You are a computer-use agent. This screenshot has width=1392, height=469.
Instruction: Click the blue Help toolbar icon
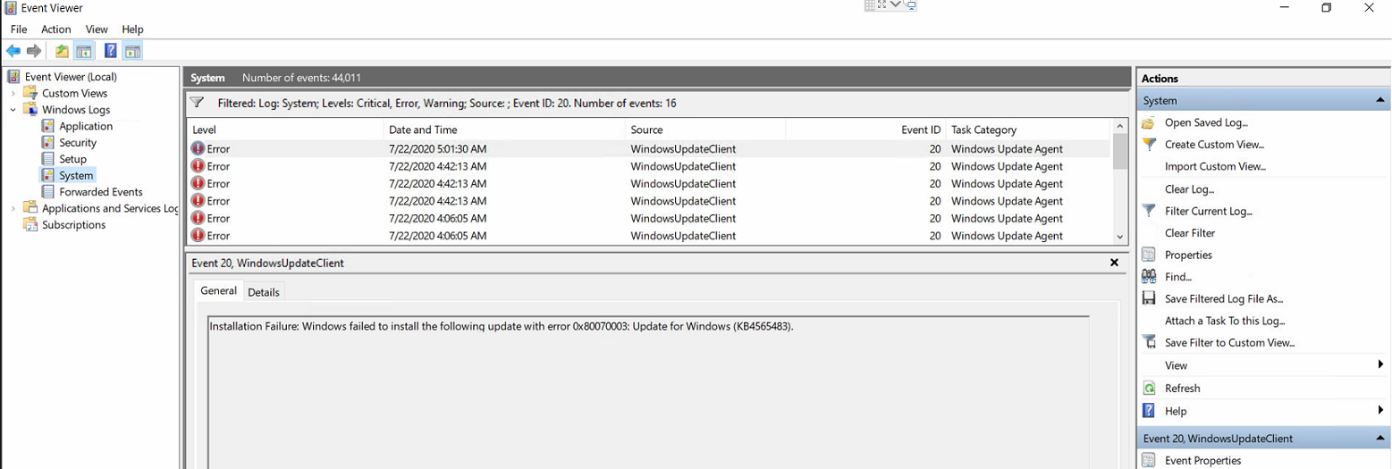[x=111, y=51]
